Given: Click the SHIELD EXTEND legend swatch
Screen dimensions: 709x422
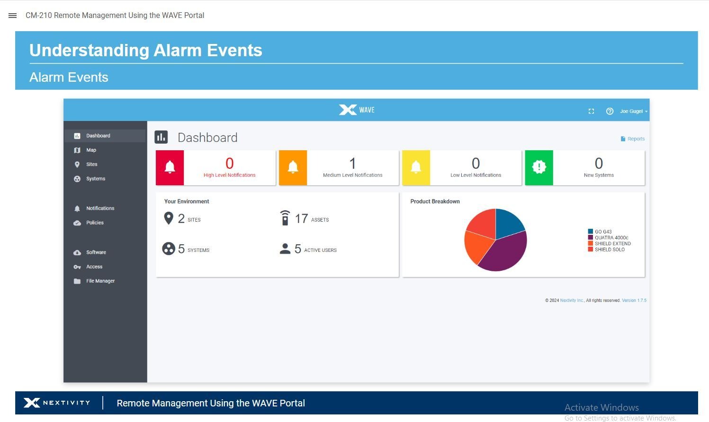Looking at the screenshot, I should click(591, 244).
